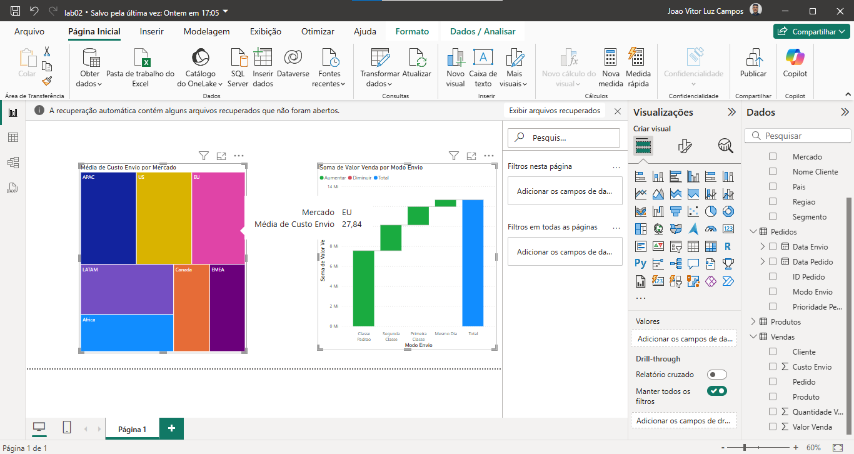Insert a Caixa de texto text box
Image resolution: width=854 pixels, height=454 pixels.
(483, 68)
